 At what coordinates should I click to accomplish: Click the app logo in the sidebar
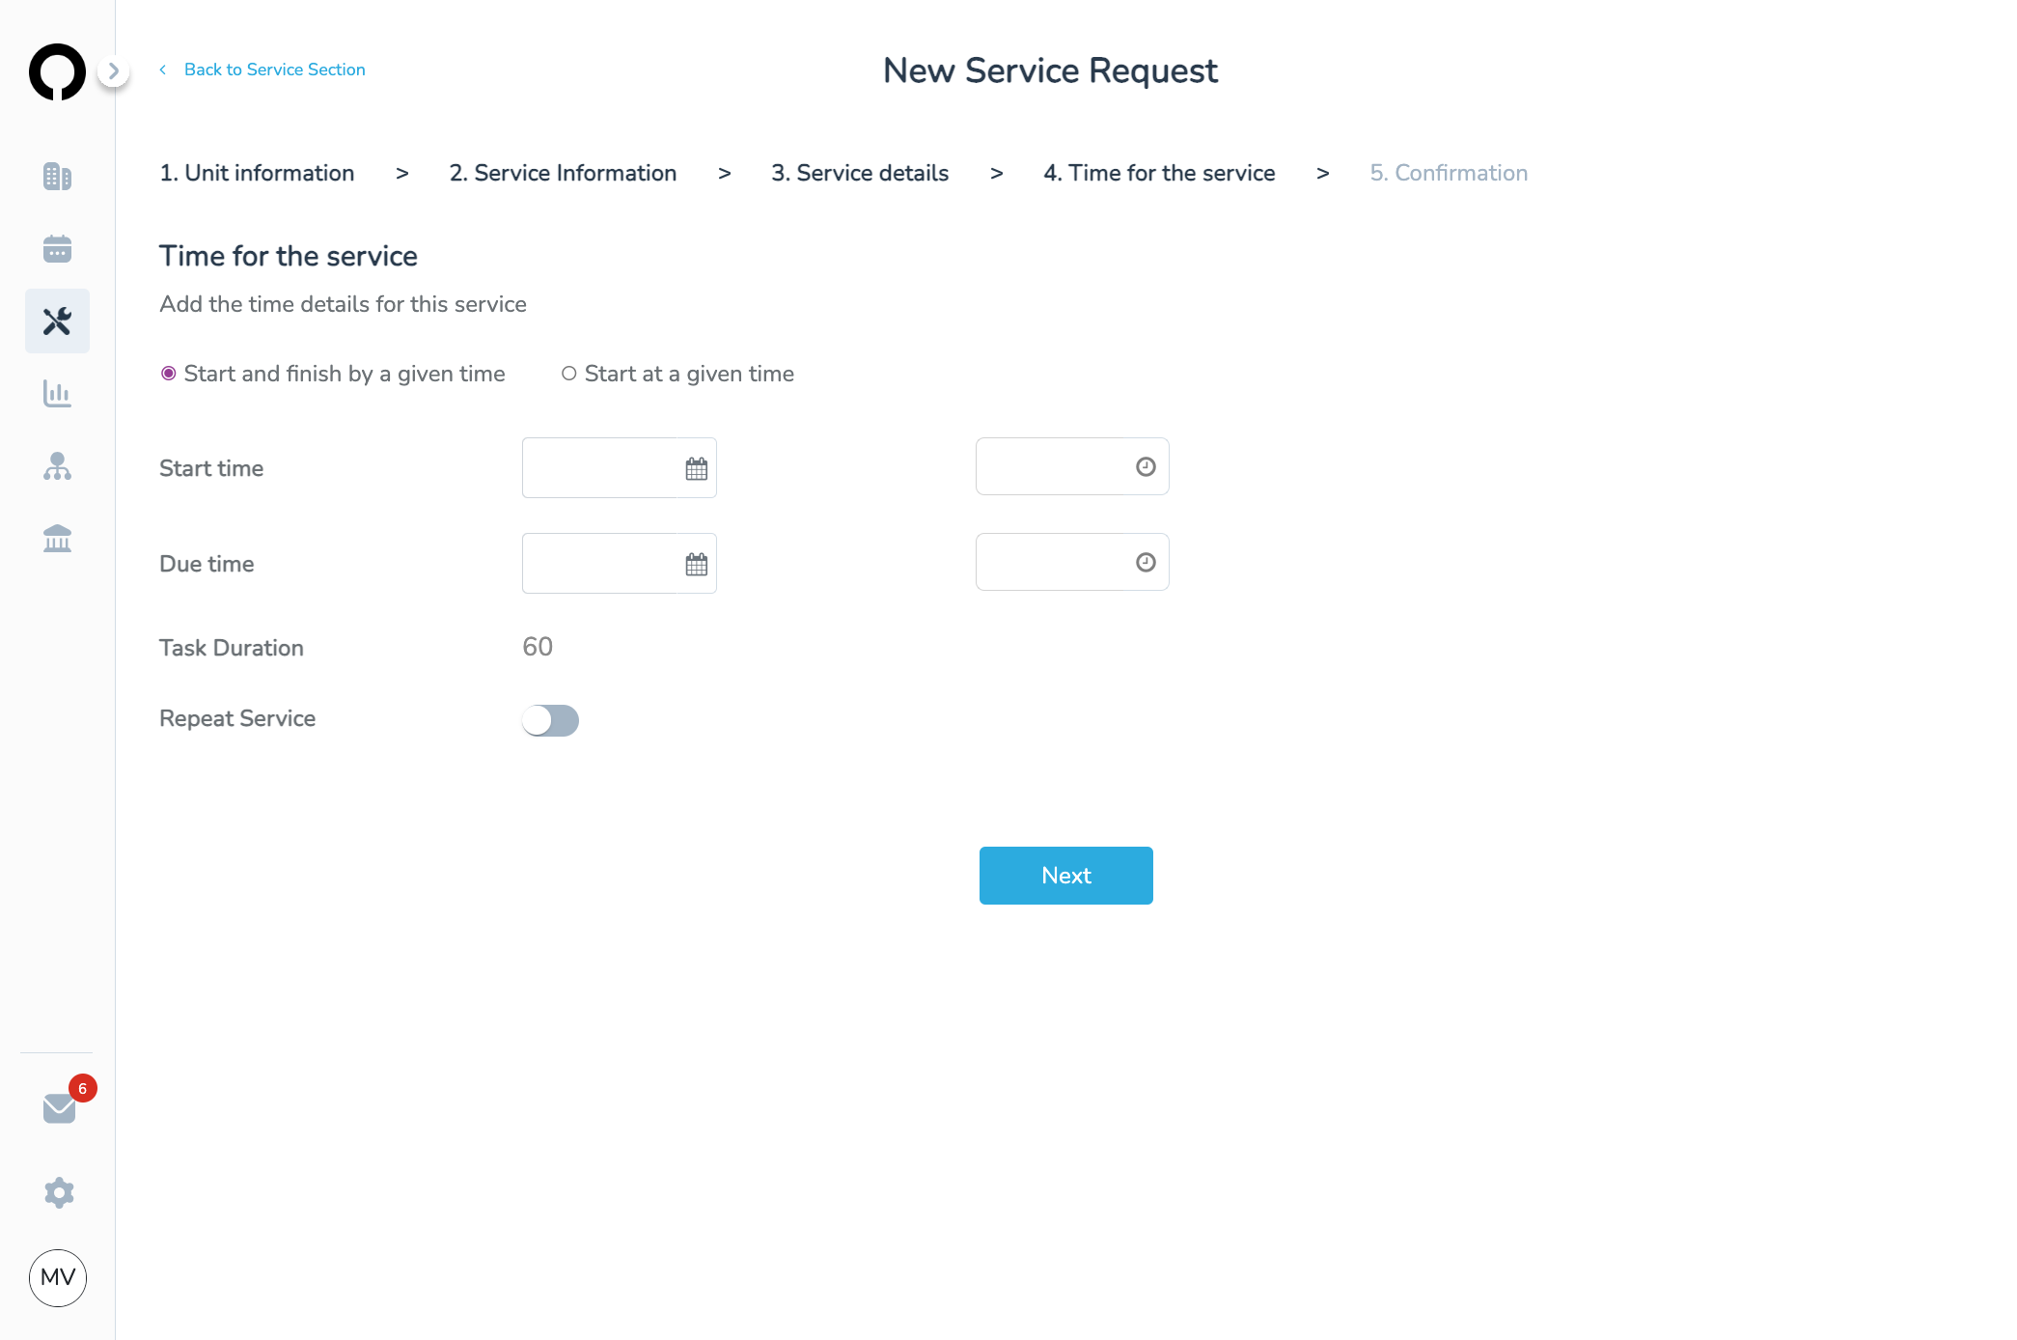[57, 71]
